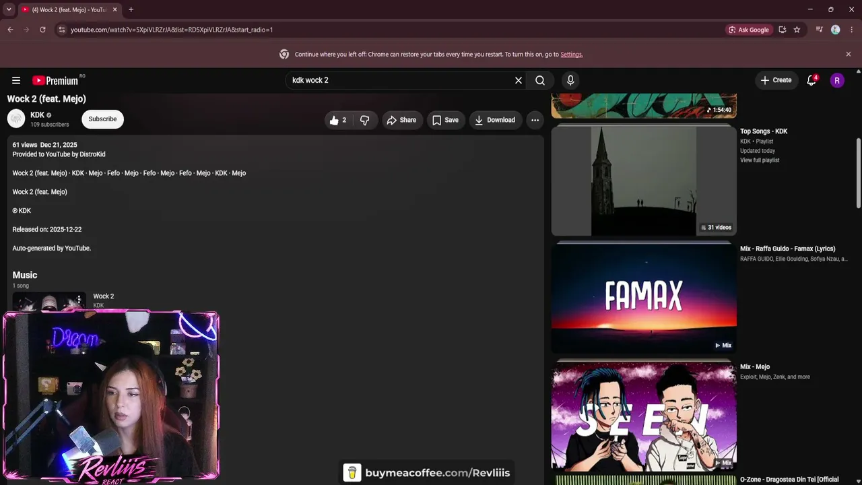Screen dimensions: 862x485
Task: Click the video title heading above KDK channel
Action: 46,99
